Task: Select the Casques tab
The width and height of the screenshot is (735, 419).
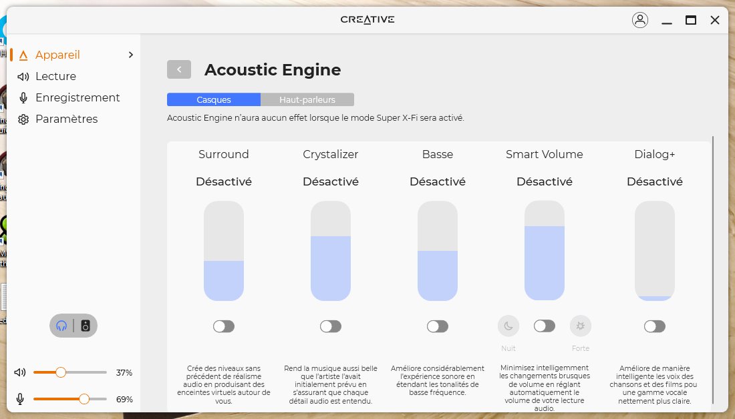Action: (x=214, y=99)
